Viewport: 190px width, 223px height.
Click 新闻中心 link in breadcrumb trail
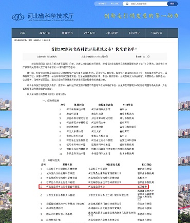(x=37, y=40)
